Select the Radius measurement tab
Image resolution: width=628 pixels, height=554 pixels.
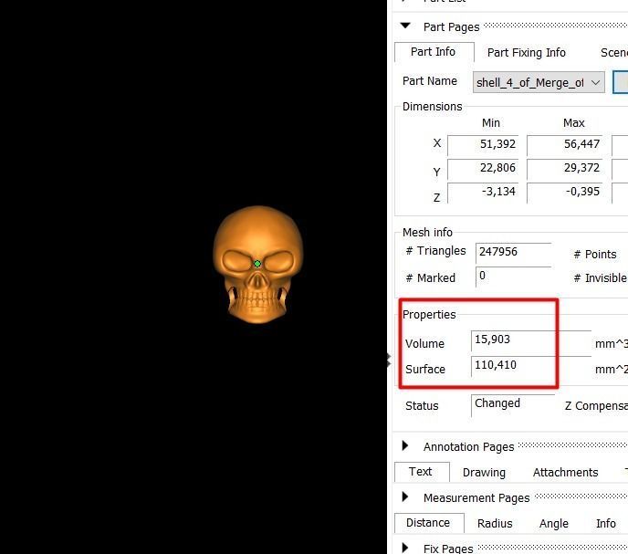(x=495, y=524)
